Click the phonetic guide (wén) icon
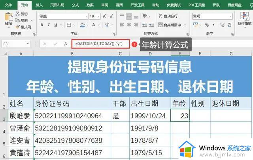The image size is (253, 160). [107, 25]
